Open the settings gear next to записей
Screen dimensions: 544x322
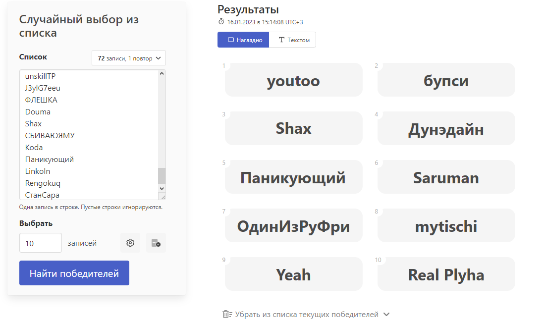point(130,243)
